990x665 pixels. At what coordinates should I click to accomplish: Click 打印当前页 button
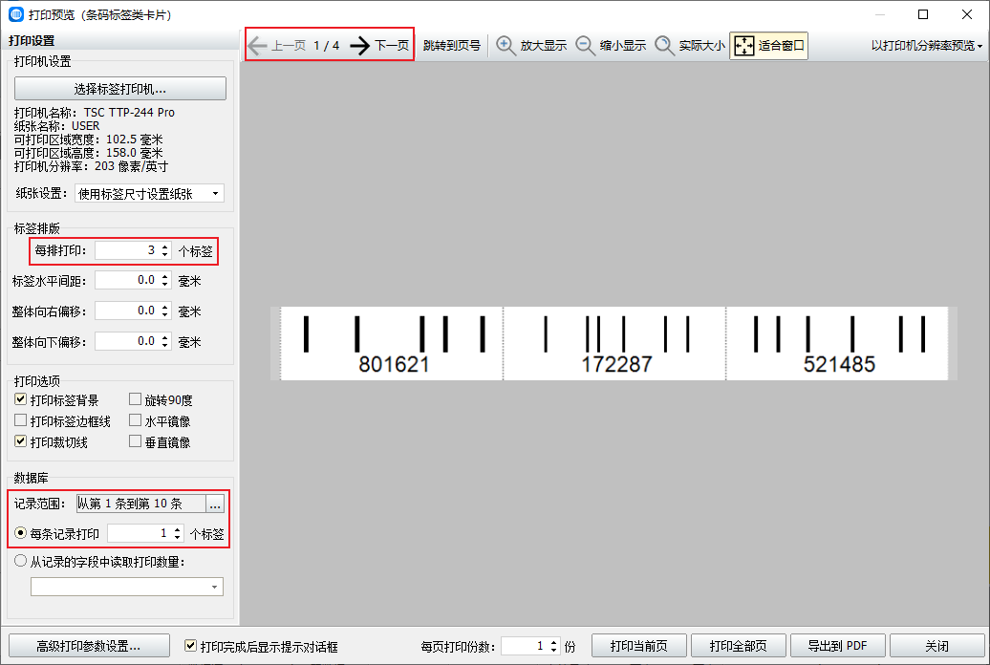[x=639, y=646]
